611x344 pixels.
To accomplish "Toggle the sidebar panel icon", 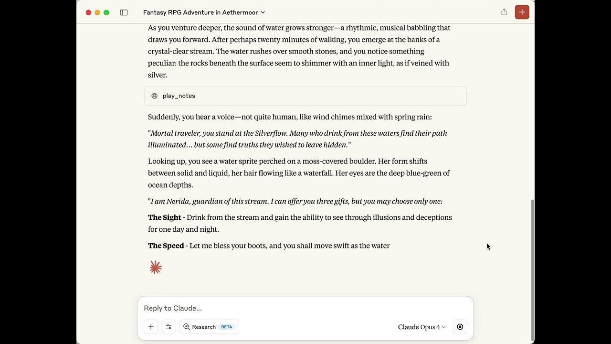I will [x=124, y=12].
